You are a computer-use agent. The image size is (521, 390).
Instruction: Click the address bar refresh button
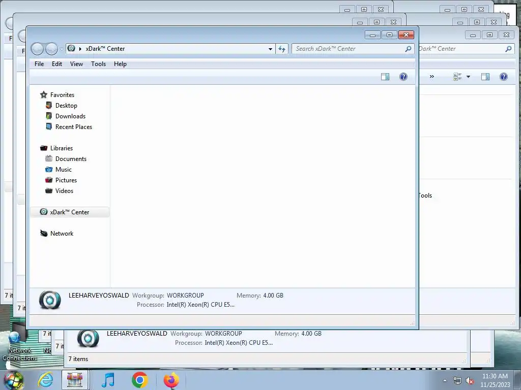tap(282, 49)
